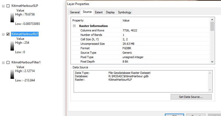This screenshot has height=116, width=221.
Task: Click the Set Data Source button
Action: [x=191, y=97]
